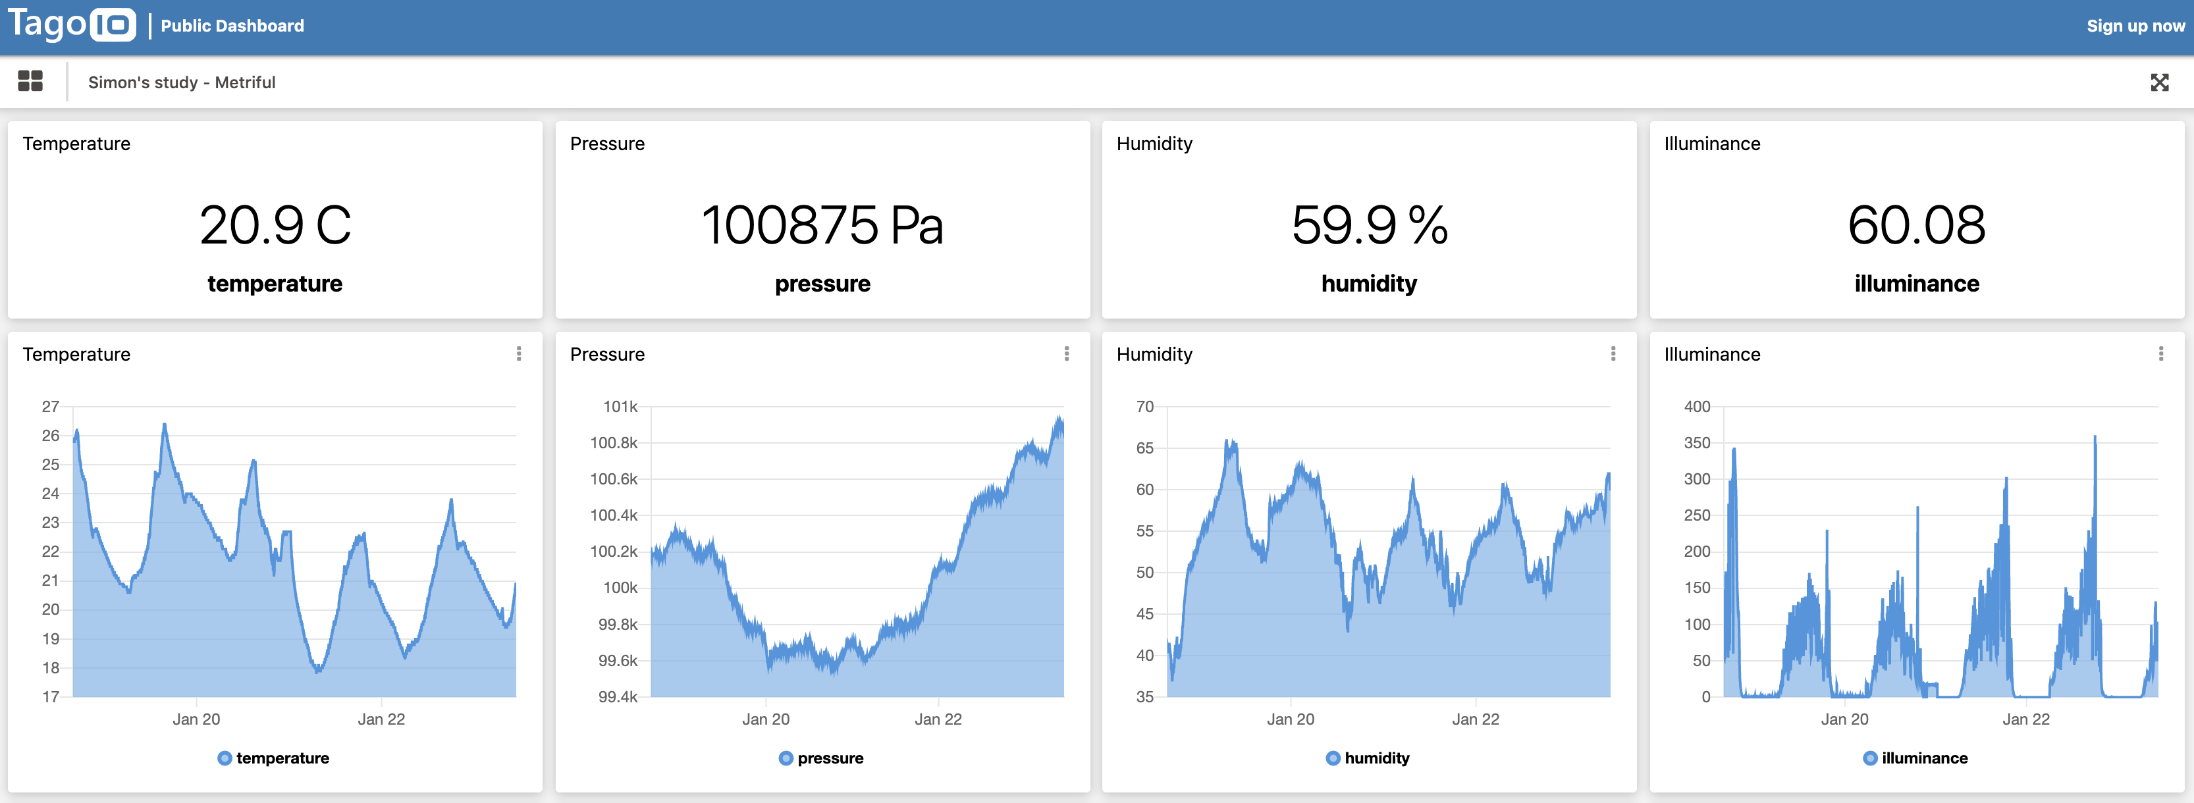Toggle temperature series legend dot

point(225,758)
